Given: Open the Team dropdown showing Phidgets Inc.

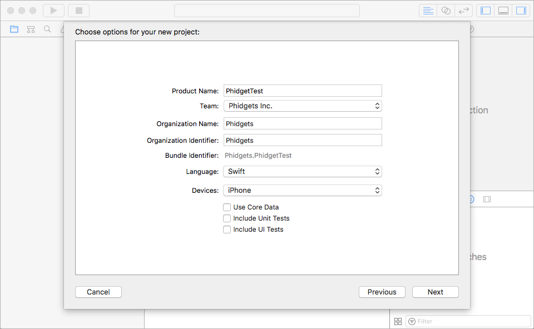Looking at the screenshot, I should coord(303,106).
